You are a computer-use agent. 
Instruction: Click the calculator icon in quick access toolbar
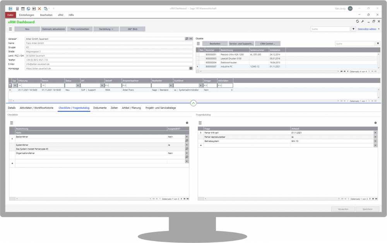(x=17, y=8)
